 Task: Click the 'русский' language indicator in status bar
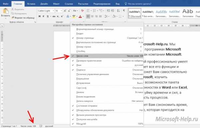coord(49,126)
